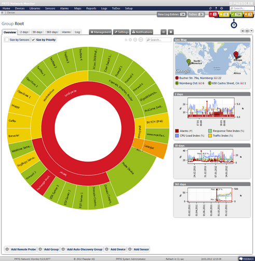Click the Bucher Str. 79a, Nürnberg location link

click(x=196, y=78)
